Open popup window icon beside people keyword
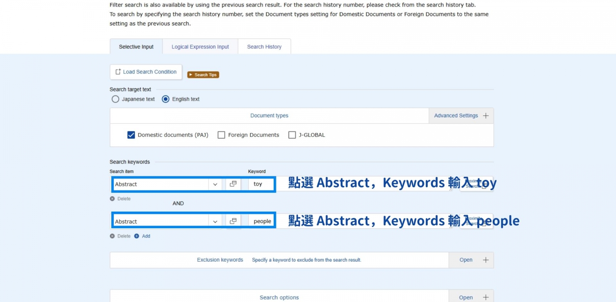The image size is (616, 302). pos(233,221)
